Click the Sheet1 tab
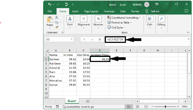Screen dimensions: 193x110 point(72,101)
